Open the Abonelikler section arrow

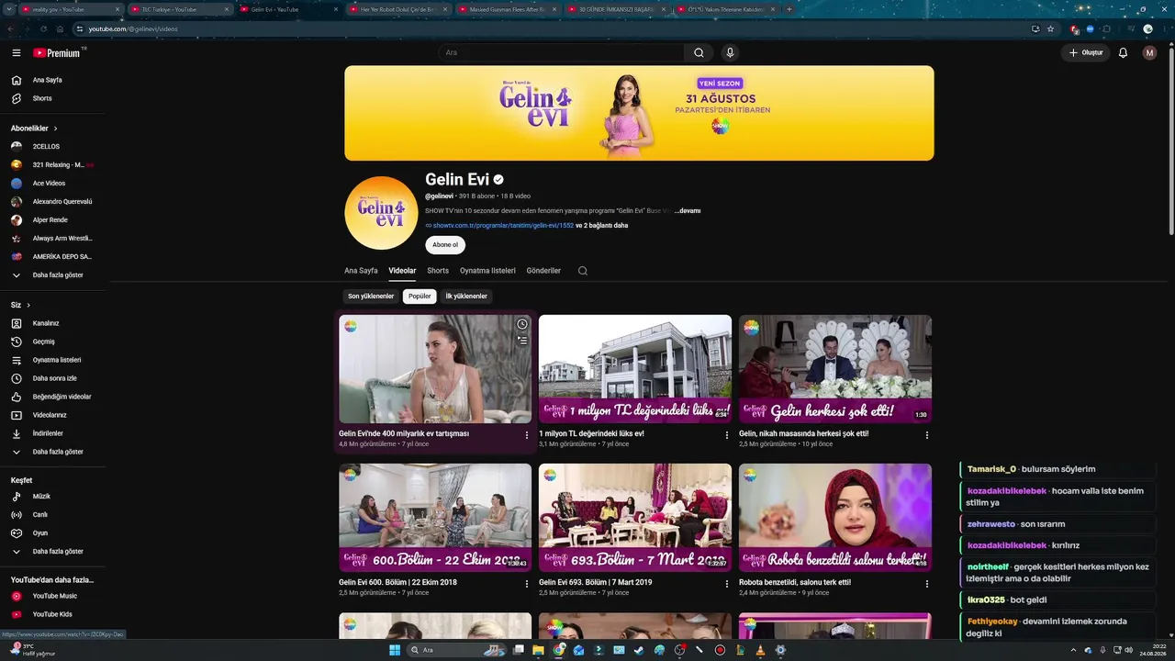click(x=55, y=129)
